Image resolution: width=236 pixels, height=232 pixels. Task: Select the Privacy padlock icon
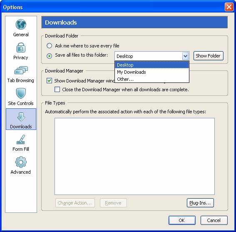point(21,47)
